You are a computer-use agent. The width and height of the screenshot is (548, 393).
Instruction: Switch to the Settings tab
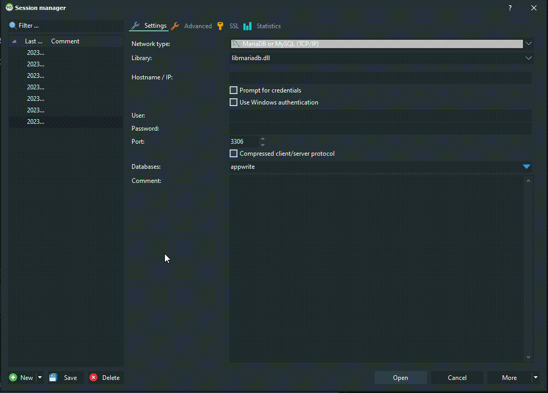point(149,26)
